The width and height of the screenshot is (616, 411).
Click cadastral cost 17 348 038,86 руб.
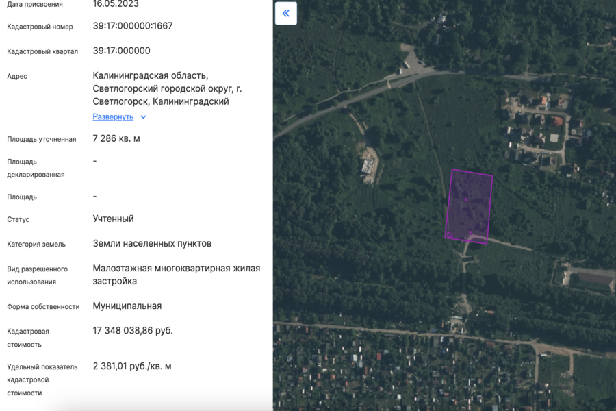(x=133, y=330)
